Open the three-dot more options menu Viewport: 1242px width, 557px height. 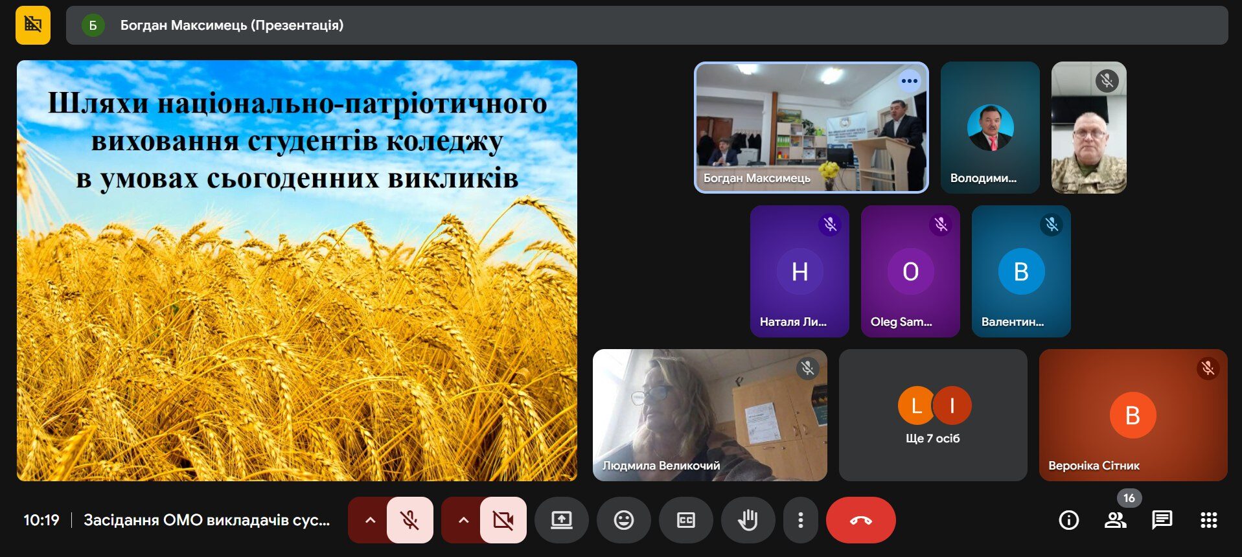pyautogui.click(x=801, y=520)
